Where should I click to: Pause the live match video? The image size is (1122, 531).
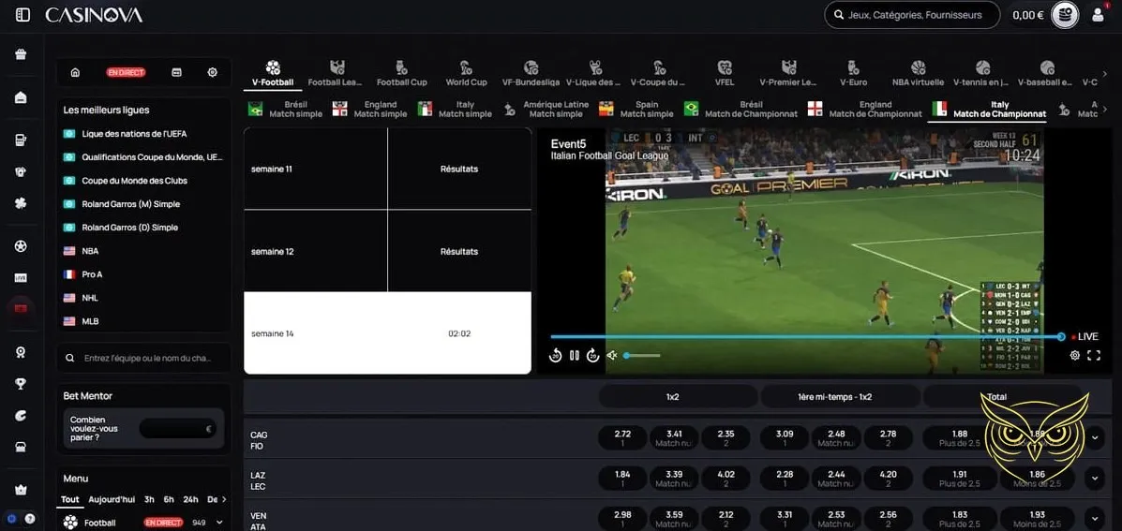574,356
